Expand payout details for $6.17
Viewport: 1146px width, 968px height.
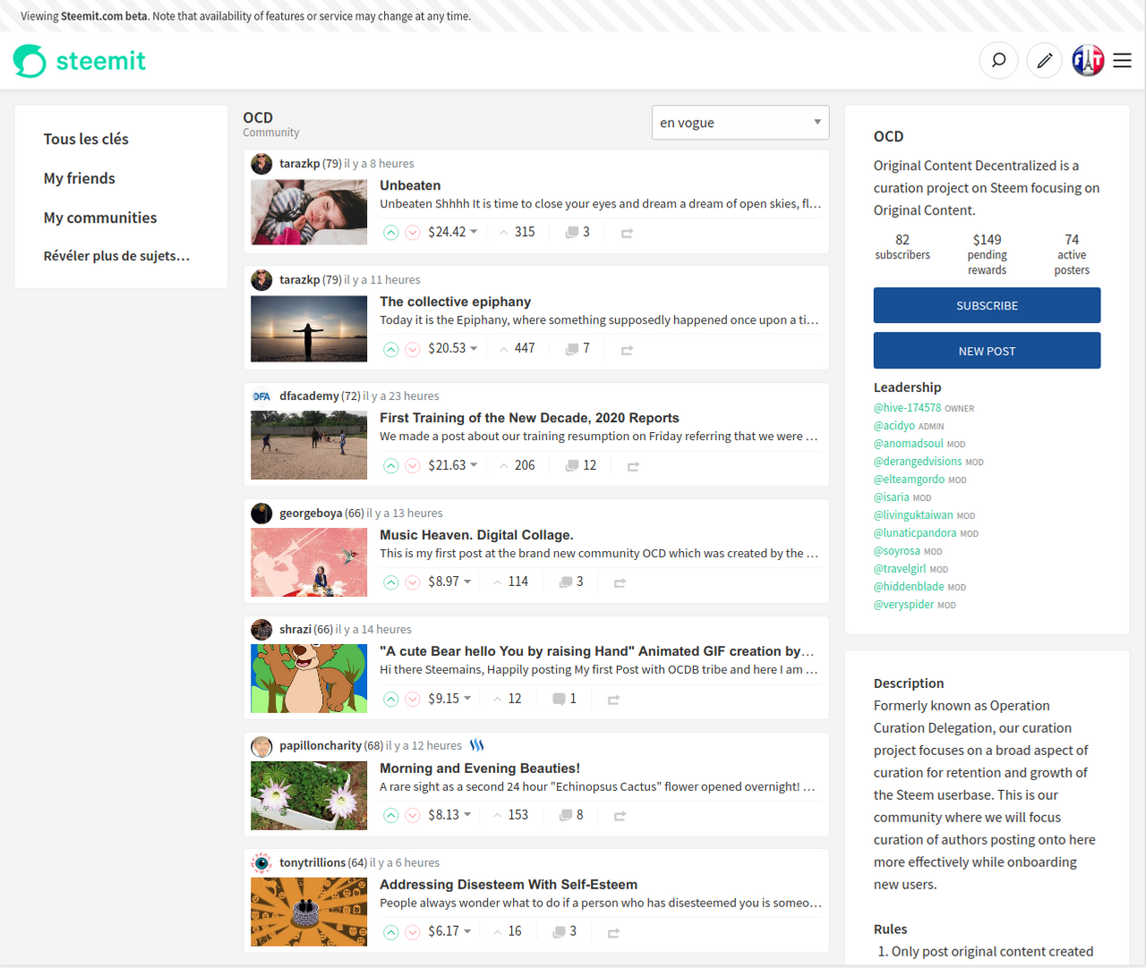449,931
